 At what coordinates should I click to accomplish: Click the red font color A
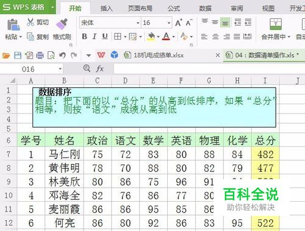click(x=167, y=37)
